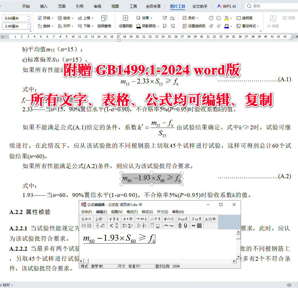Open lowercase Greek characters palette

(x=197, y=219)
